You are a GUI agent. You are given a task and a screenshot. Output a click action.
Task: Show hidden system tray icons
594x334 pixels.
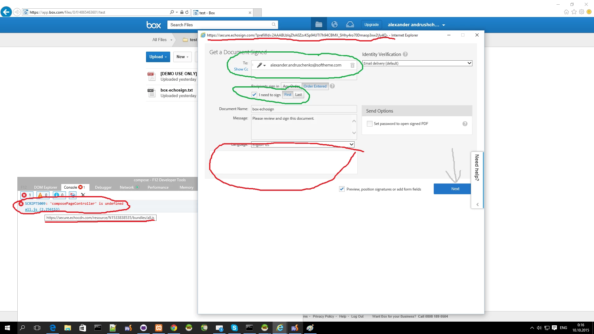click(x=532, y=328)
